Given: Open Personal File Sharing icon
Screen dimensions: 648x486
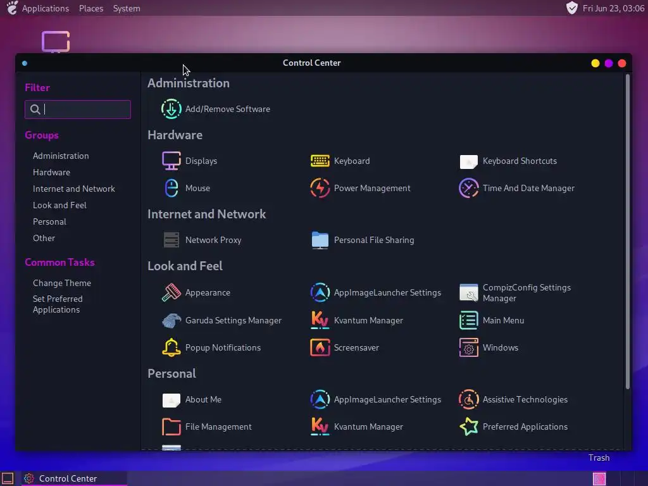Looking at the screenshot, I should [x=320, y=240].
